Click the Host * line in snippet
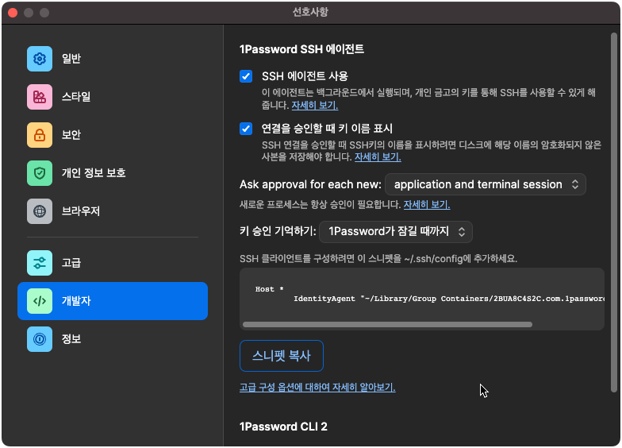 [270, 289]
